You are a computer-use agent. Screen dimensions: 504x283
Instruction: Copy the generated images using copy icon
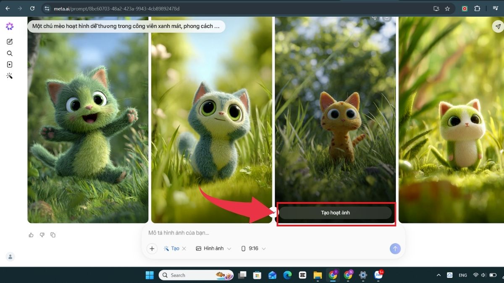53,235
